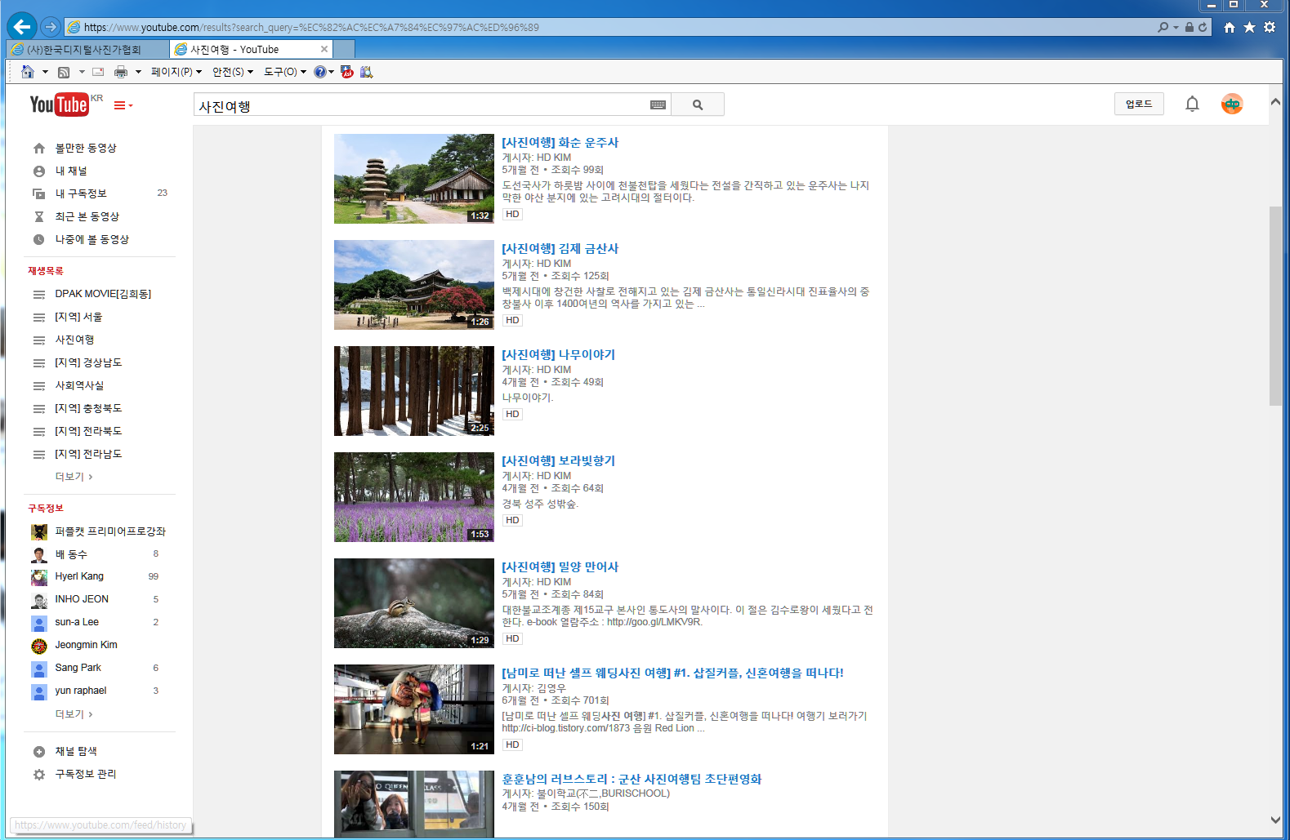Open the on-screen keyboard icon in search box
The image size is (1290, 840).
coord(658,104)
